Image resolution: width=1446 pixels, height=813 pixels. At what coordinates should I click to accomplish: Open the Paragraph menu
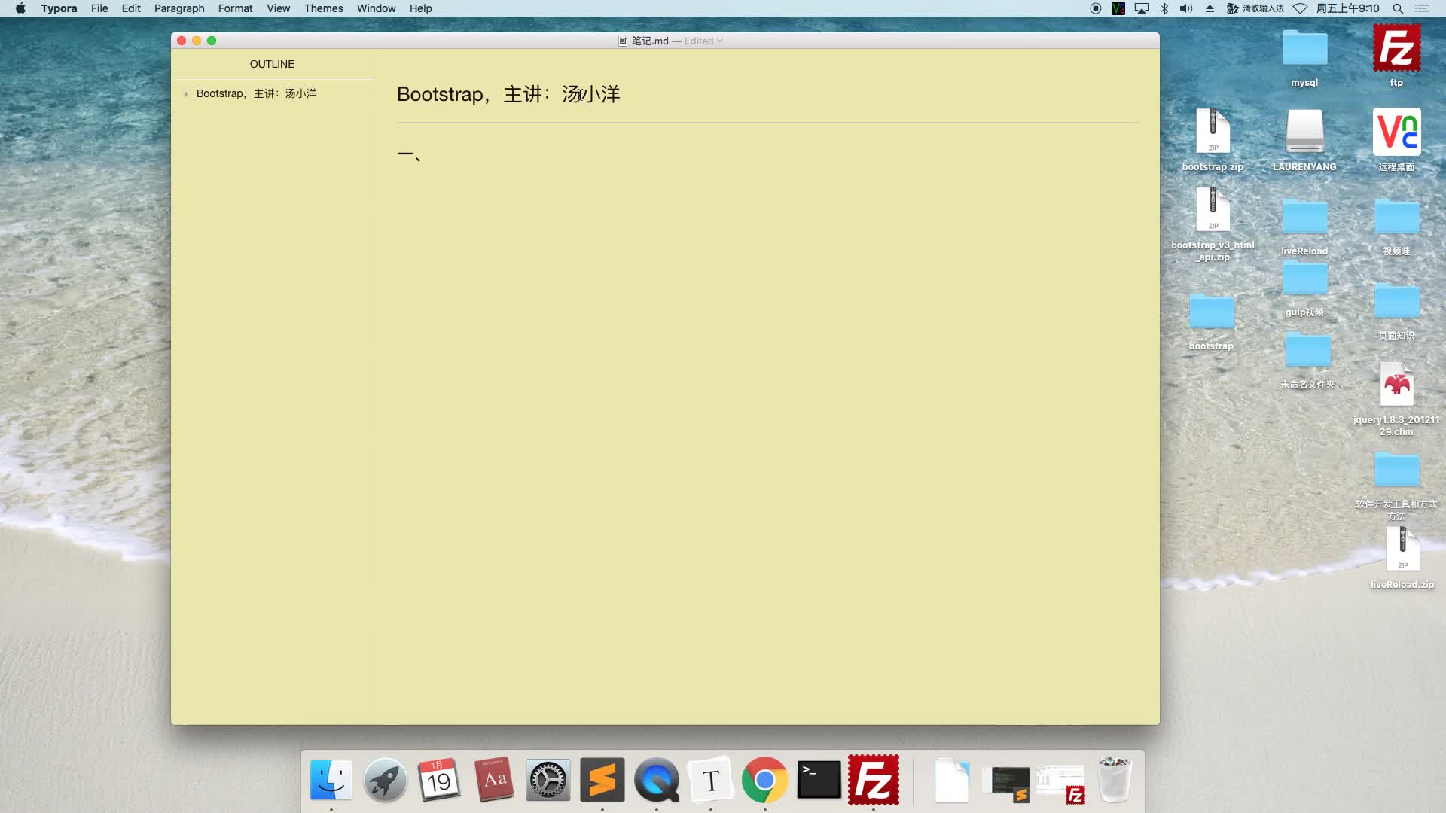click(x=179, y=8)
